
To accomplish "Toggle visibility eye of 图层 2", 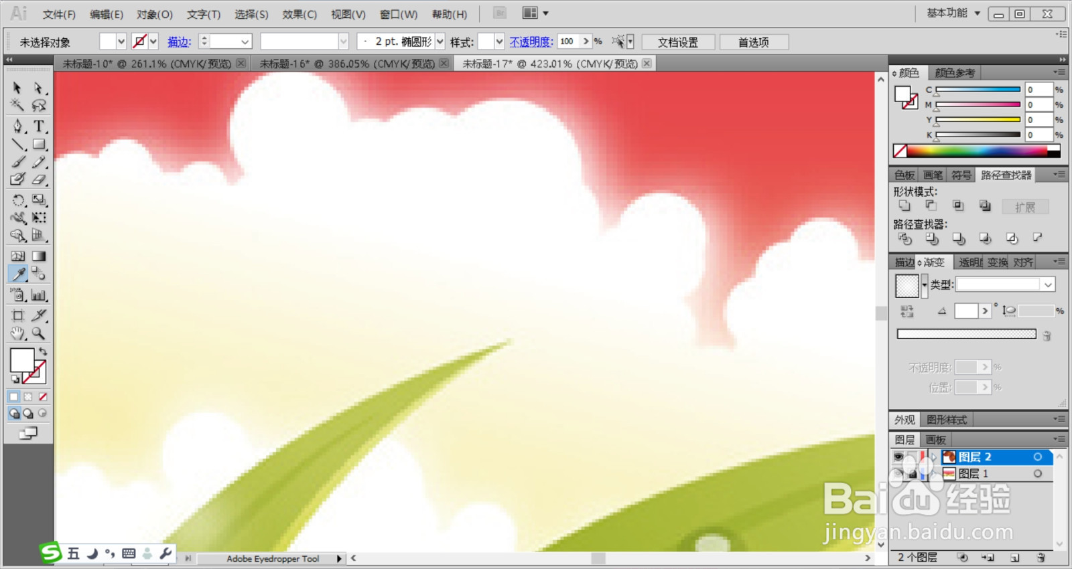I will point(898,457).
